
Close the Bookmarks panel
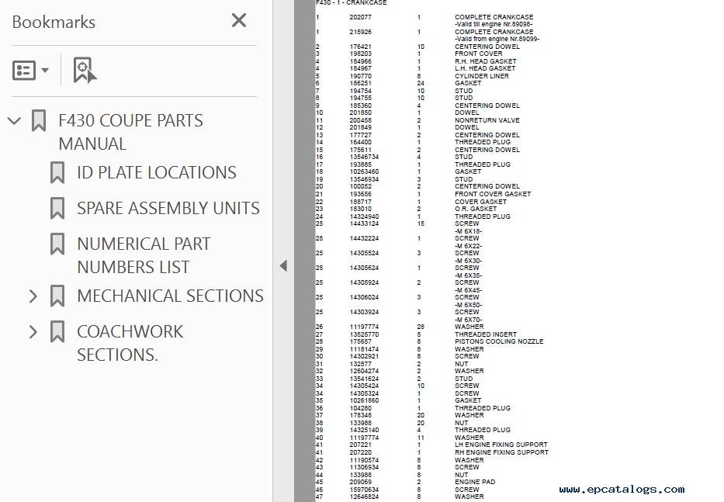point(239,20)
